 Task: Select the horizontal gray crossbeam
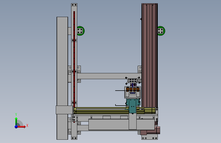109,76
